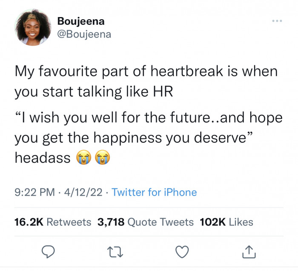Select the word heartbreak in the tweet
Image resolution: width=298 pixels, height=271 pixels.
[x=187, y=71]
